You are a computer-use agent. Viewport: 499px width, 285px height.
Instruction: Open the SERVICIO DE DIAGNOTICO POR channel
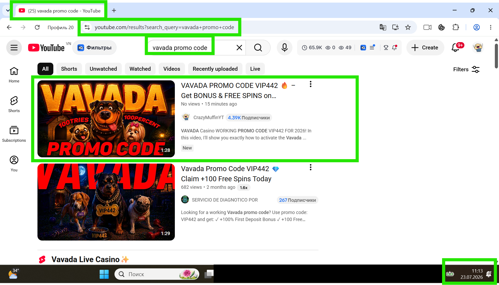coord(225,200)
